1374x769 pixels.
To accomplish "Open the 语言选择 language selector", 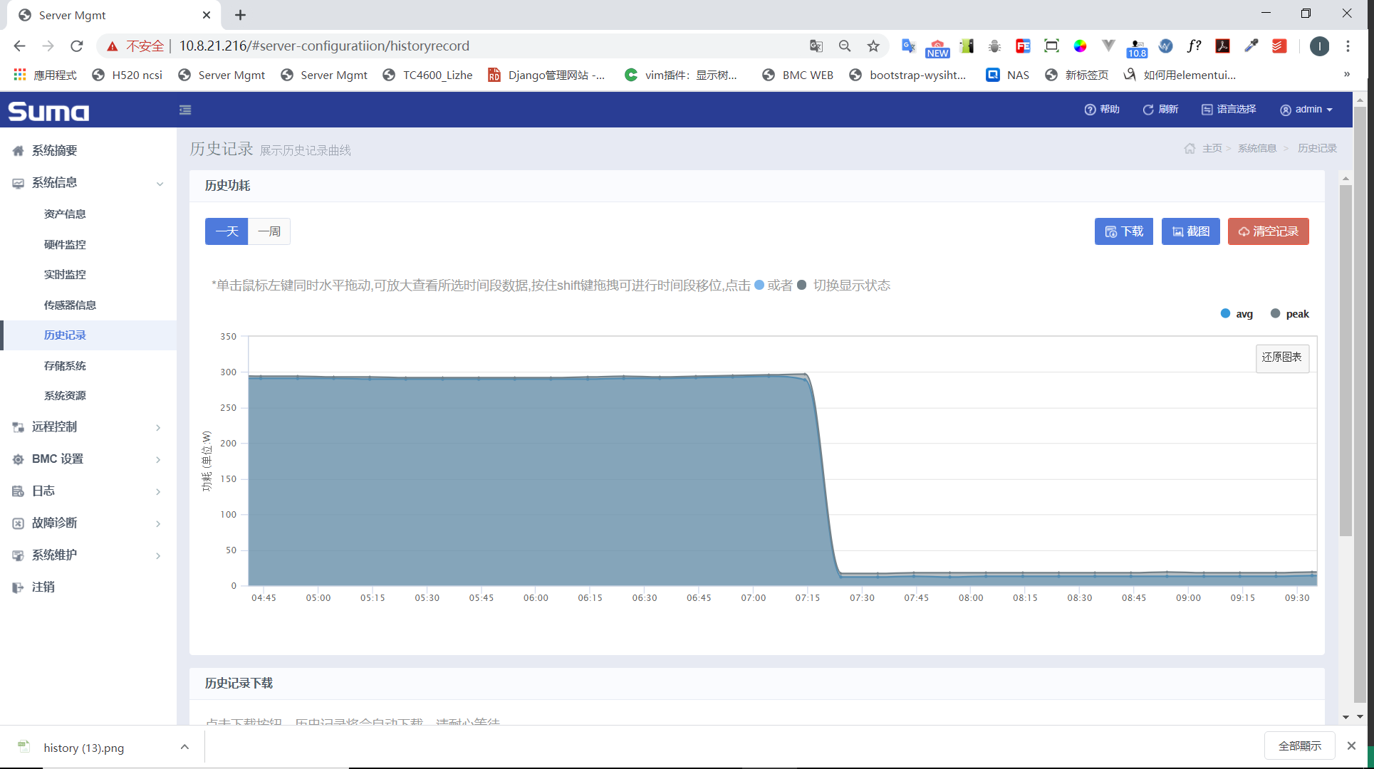I will [x=1229, y=109].
